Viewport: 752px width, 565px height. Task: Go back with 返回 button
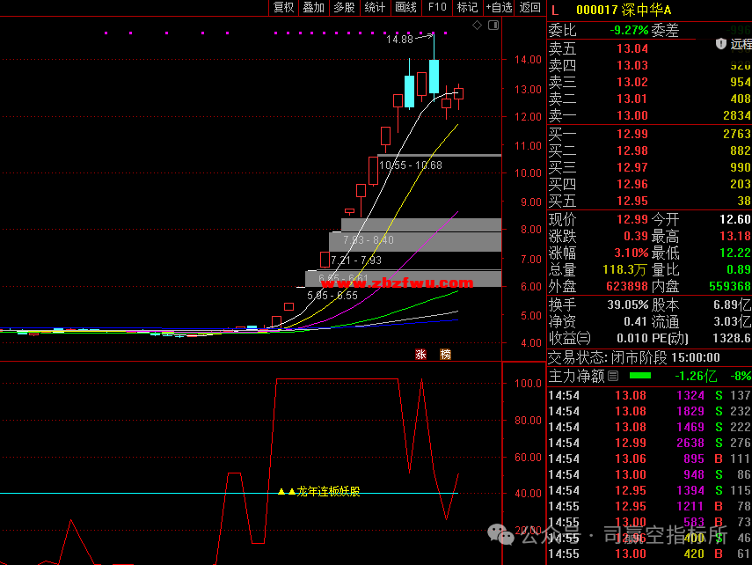click(x=530, y=8)
